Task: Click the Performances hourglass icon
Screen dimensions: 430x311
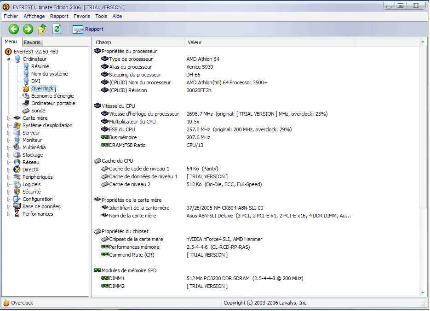Action: pos(17,214)
